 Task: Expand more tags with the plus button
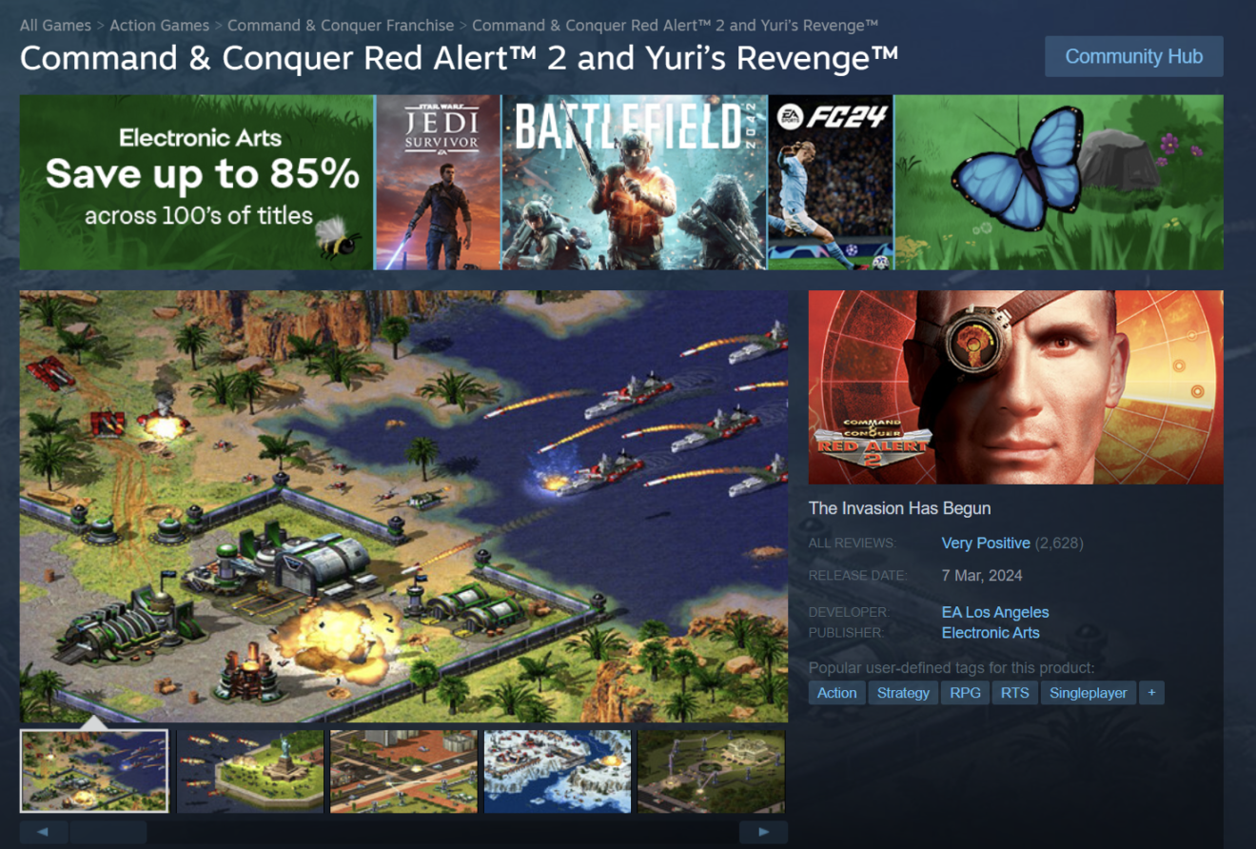pos(1151,693)
